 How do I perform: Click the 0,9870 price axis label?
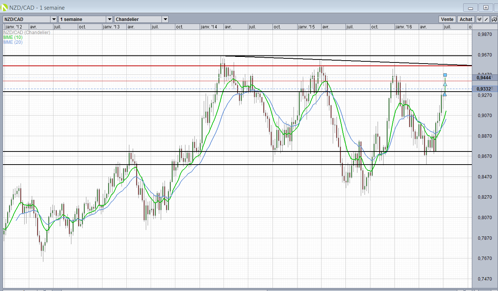[x=485, y=34]
